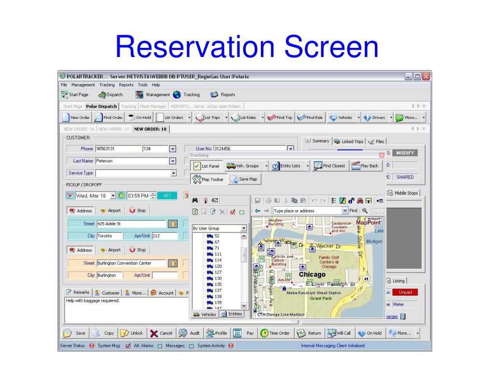
Task: Toggle the System Msg checkbox in status bar
Action: (x=128, y=346)
